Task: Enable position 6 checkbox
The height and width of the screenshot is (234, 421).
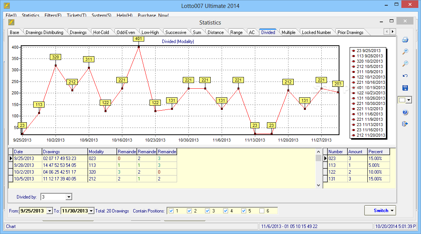Action: point(262,211)
